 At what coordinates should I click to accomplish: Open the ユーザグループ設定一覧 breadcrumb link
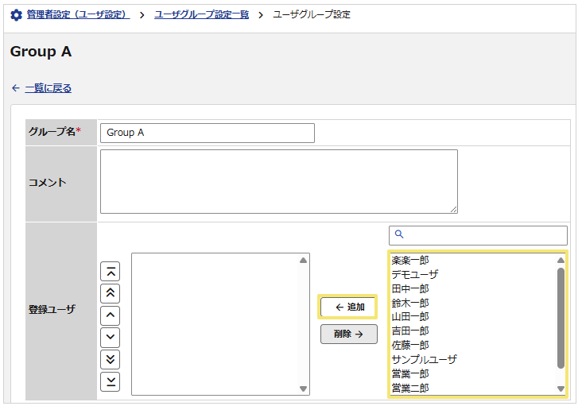coord(201,15)
